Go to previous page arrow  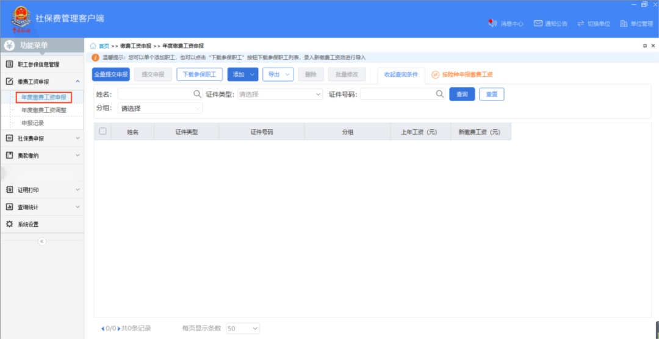point(103,329)
